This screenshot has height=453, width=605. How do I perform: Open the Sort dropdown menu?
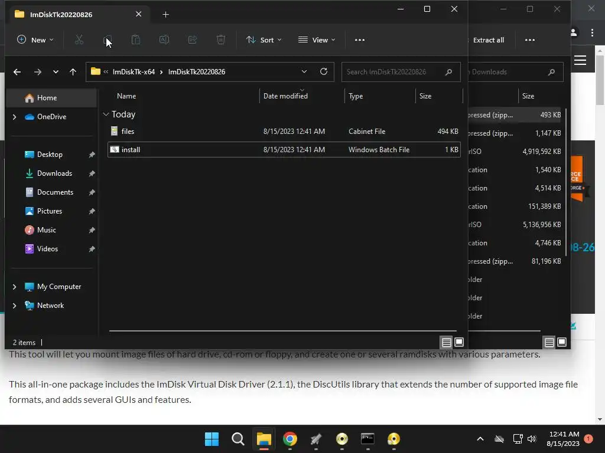[x=264, y=40]
